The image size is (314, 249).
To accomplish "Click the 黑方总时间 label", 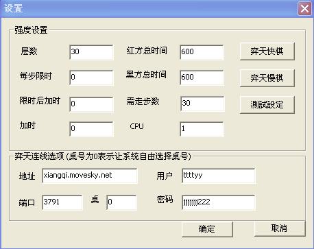I will (x=146, y=75).
